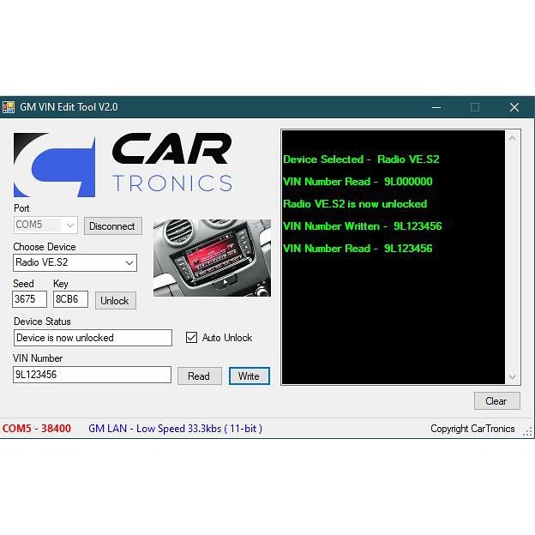The image size is (535, 535).
Task: Click the 'Choose Device' label
Action: pyautogui.click(x=45, y=247)
